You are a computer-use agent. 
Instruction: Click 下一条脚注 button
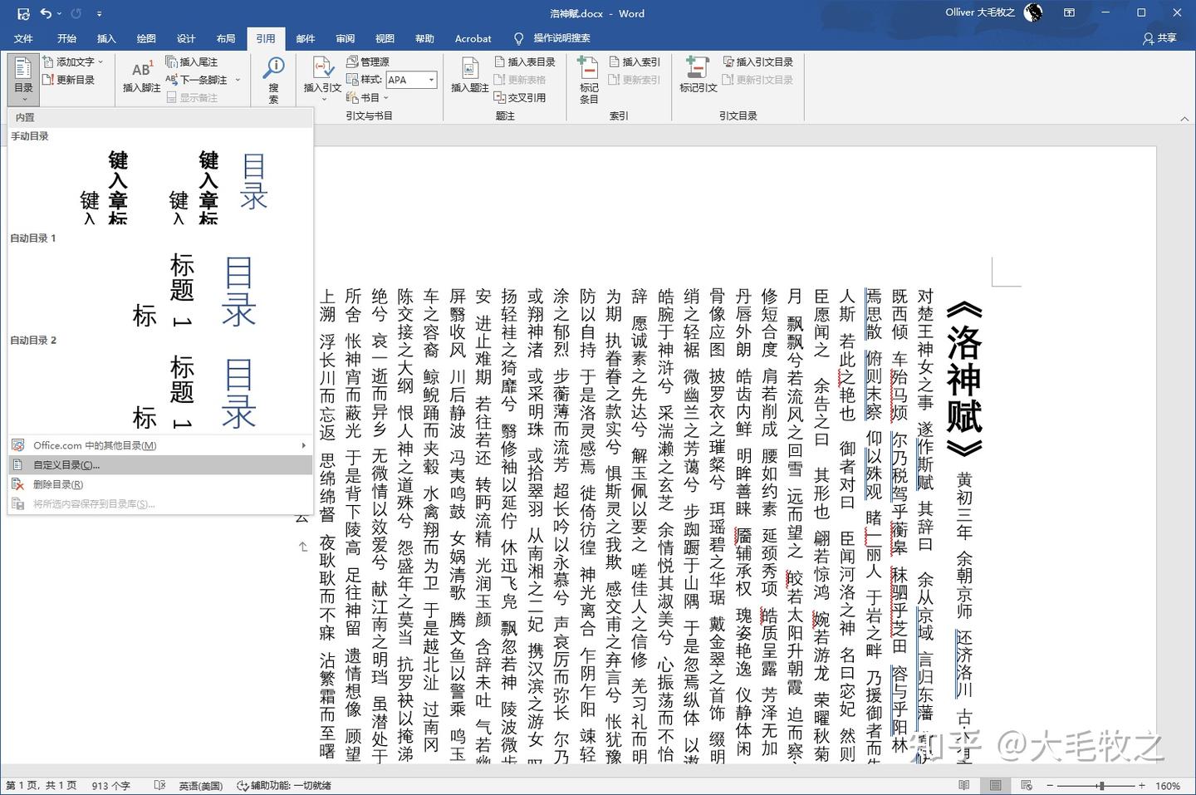(x=197, y=80)
